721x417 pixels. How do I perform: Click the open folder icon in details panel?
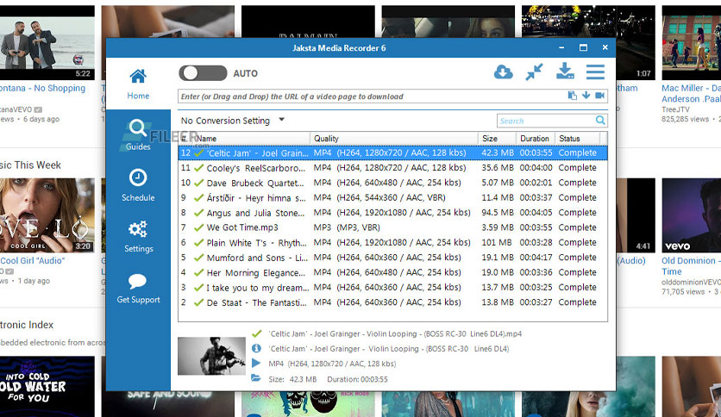tap(256, 378)
